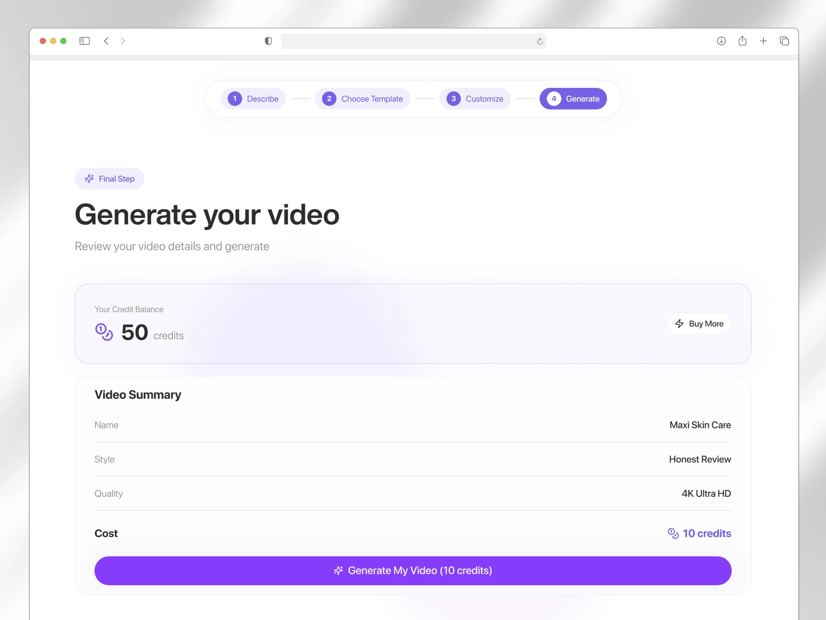The image size is (826, 620).
Task: Go back with the browser arrow
Action: (106, 41)
